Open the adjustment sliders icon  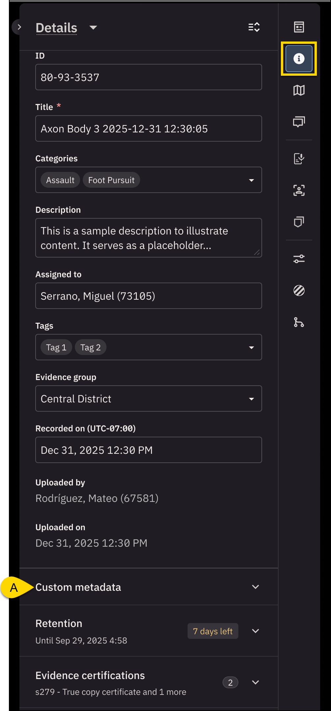[x=299, y=259]
